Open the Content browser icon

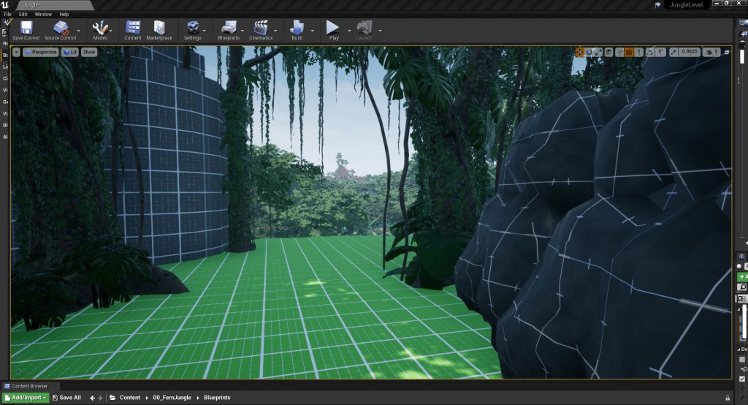tap(133, 28)
